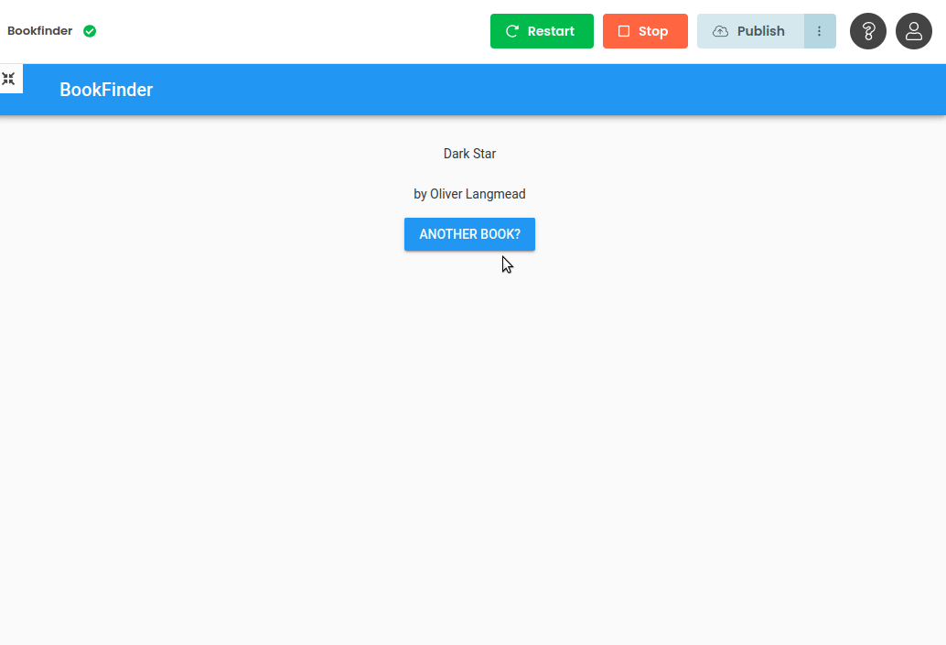Click the green Restart button
This screenshot has width=946, height=645.
point(542,31)
